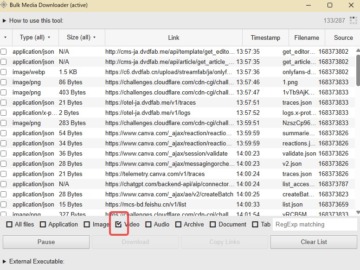Click the list_acces... filename cell
The width and height of the screenshot is (360, 270).
click(299, 184)
